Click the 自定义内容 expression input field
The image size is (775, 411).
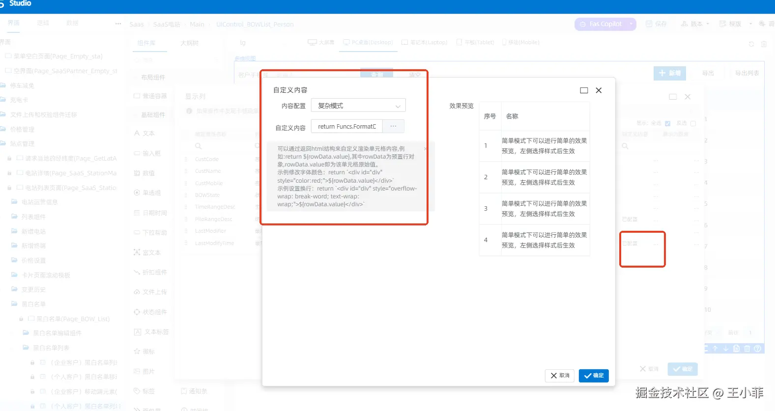(x=346, y=126)
